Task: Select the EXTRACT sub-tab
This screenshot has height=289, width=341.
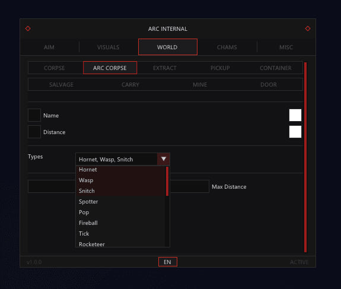Action: [165, 68]
